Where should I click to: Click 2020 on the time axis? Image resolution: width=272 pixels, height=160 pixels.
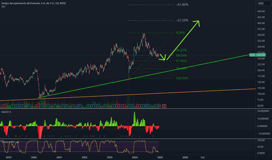tap(34, 157)
